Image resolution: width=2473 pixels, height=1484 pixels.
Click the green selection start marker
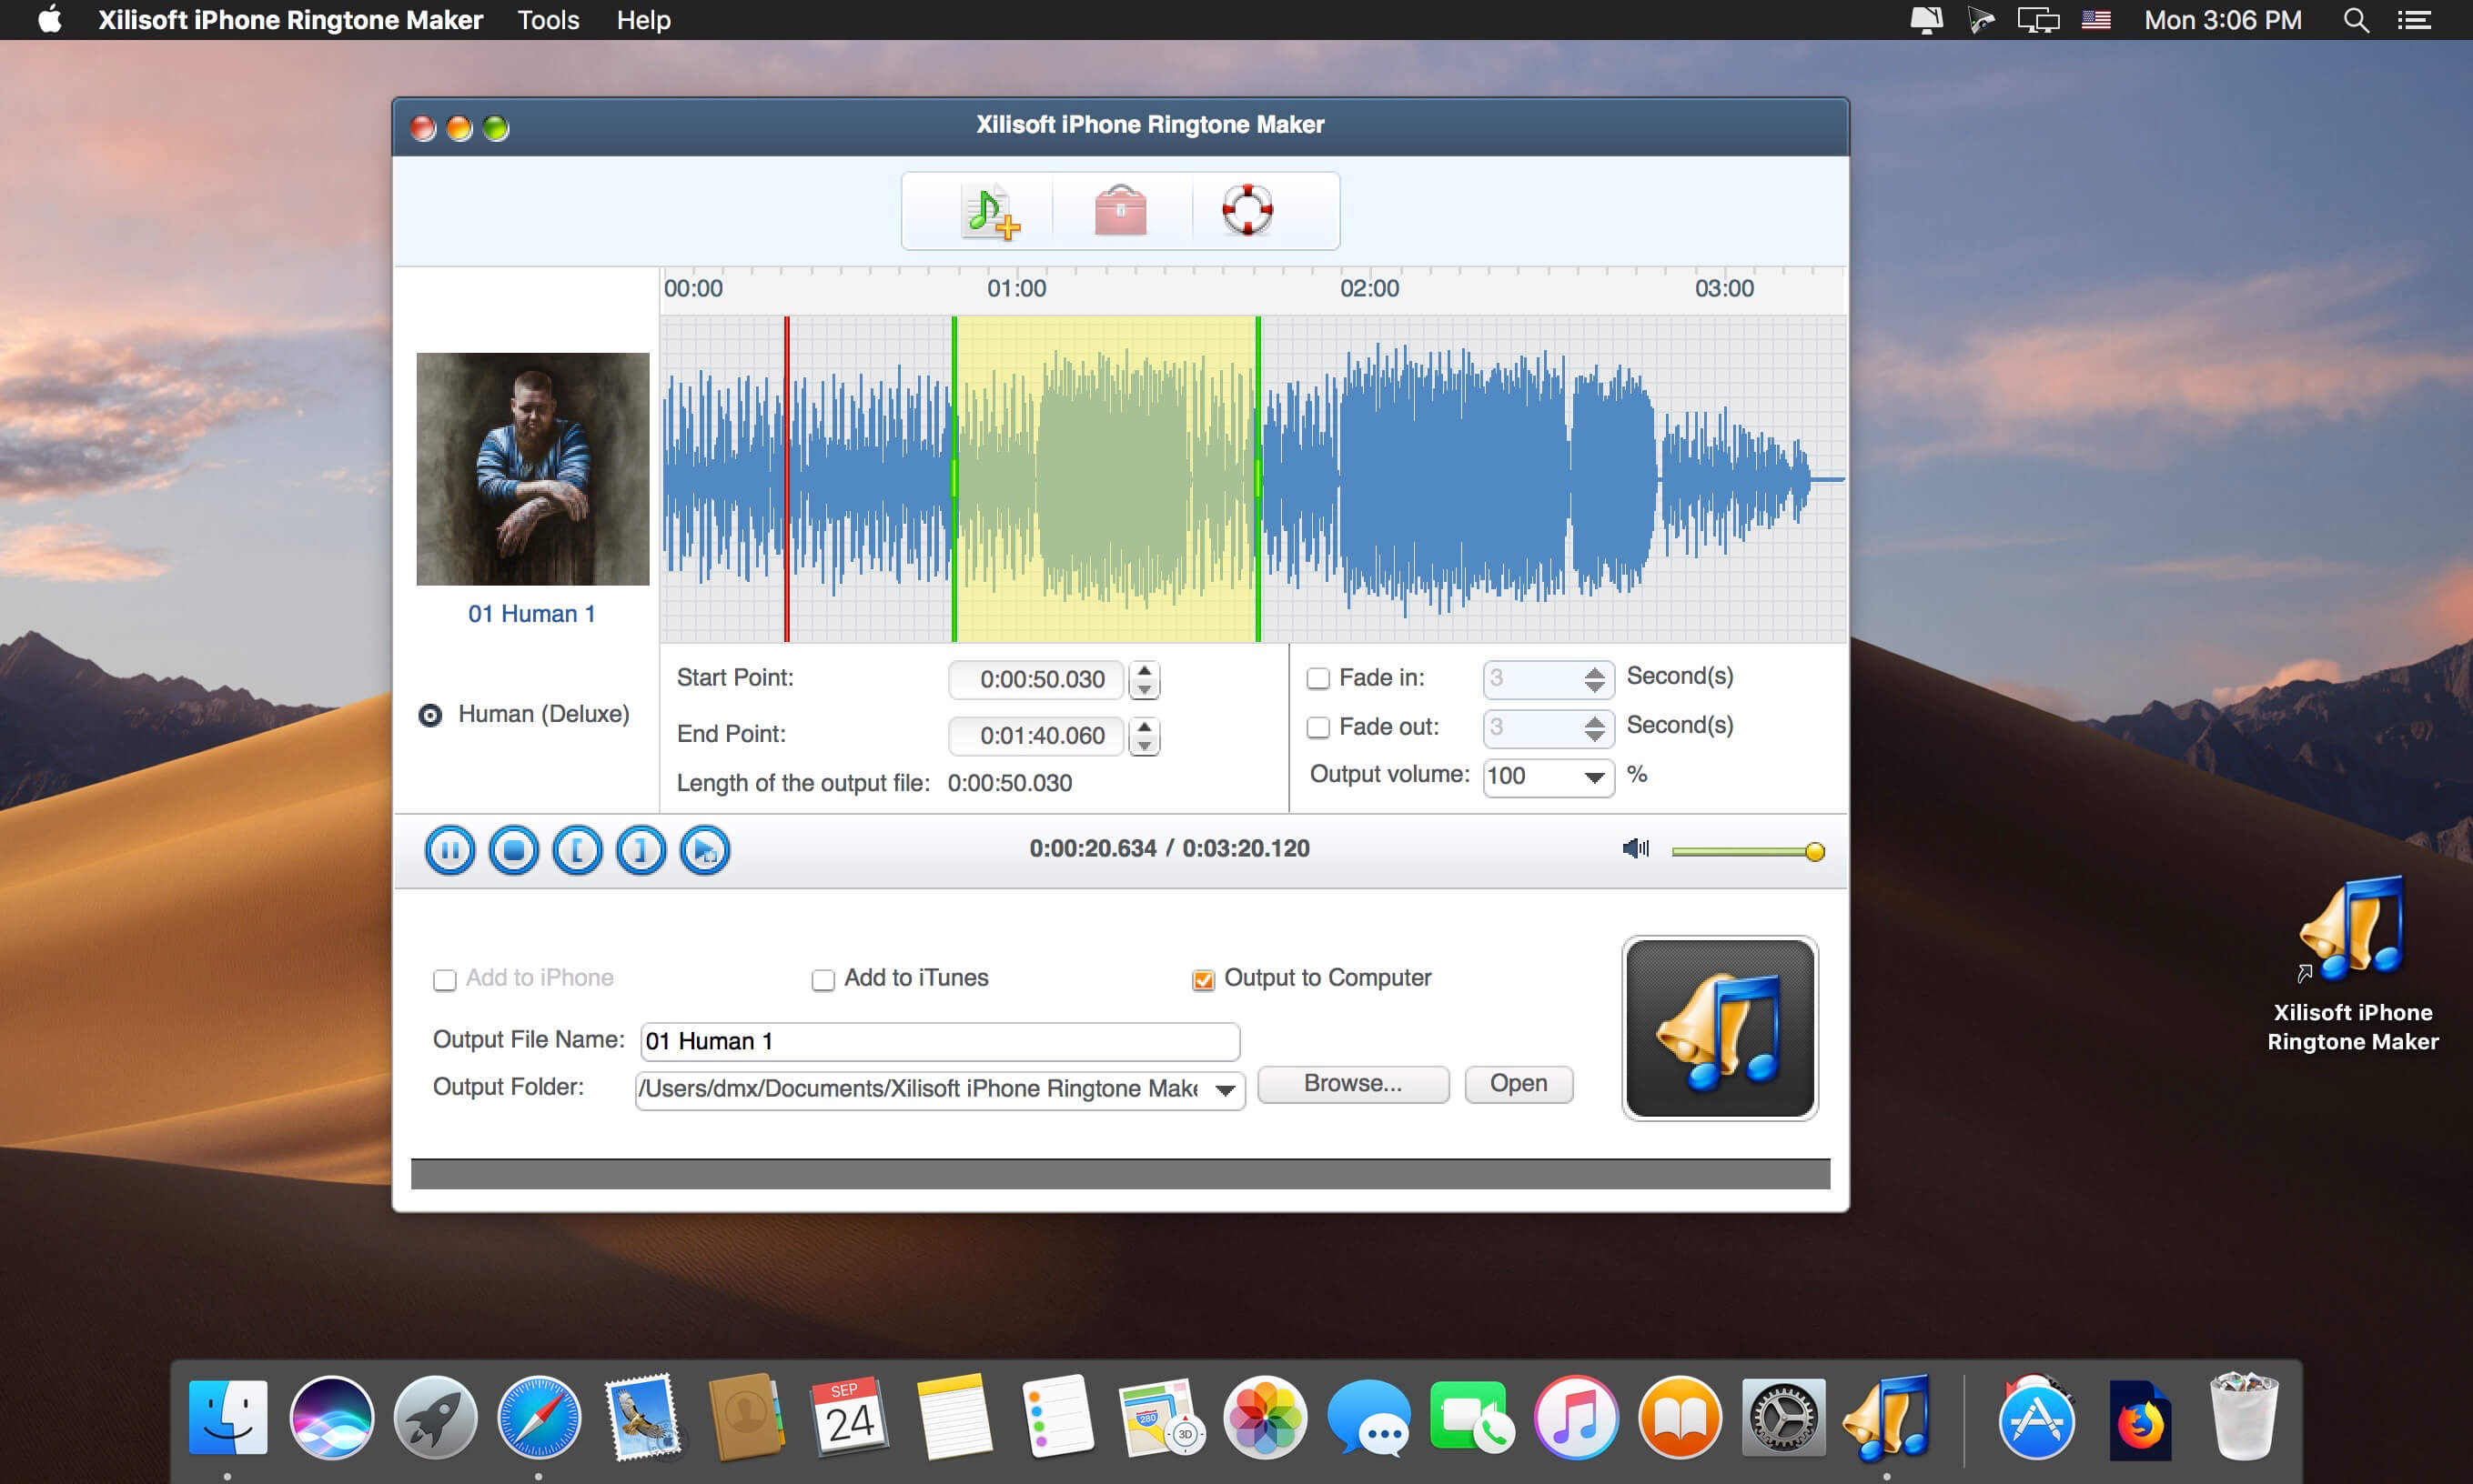[954, 479]
